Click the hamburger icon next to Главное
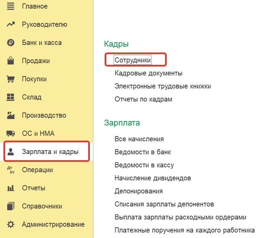259x238 pixels. 11,6
